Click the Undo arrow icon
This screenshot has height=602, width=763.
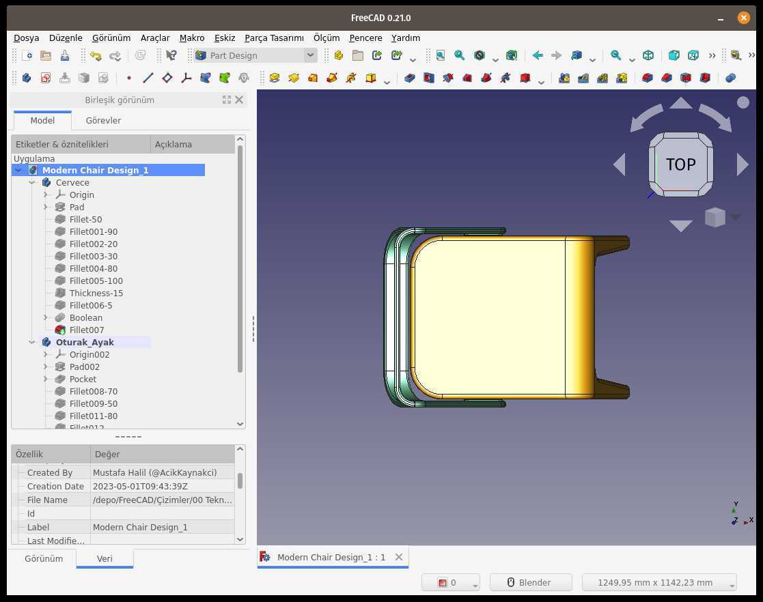pyautogui.click(x=96, y=55)
